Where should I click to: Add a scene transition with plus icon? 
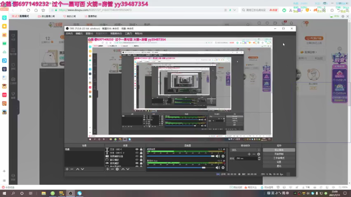(249, 154)
